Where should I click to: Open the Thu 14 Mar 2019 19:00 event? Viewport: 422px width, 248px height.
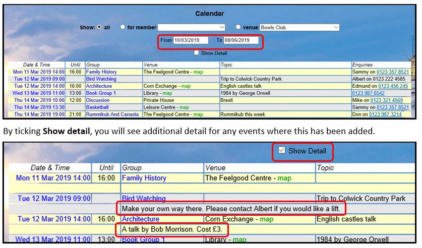[x=39, y=114]
